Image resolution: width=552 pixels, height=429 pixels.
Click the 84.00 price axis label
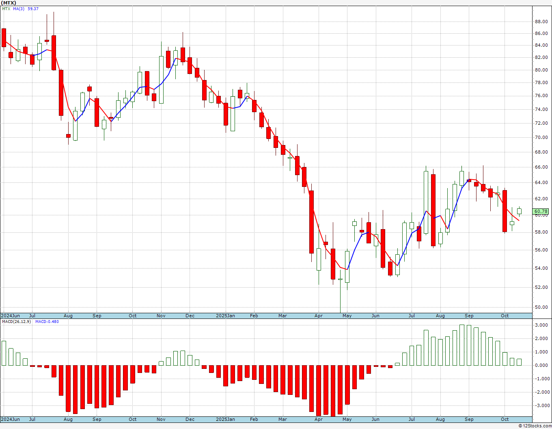click(x=541, y=45)
